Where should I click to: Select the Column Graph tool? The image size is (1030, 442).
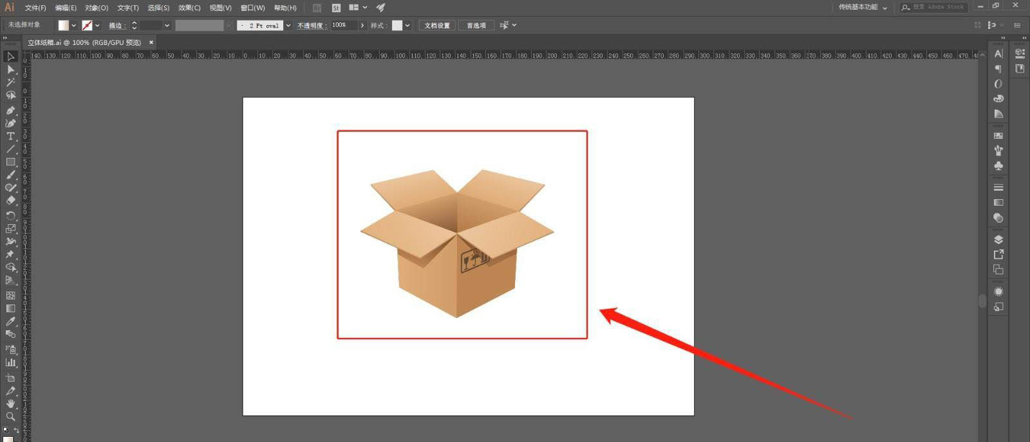tap(10, 362)
